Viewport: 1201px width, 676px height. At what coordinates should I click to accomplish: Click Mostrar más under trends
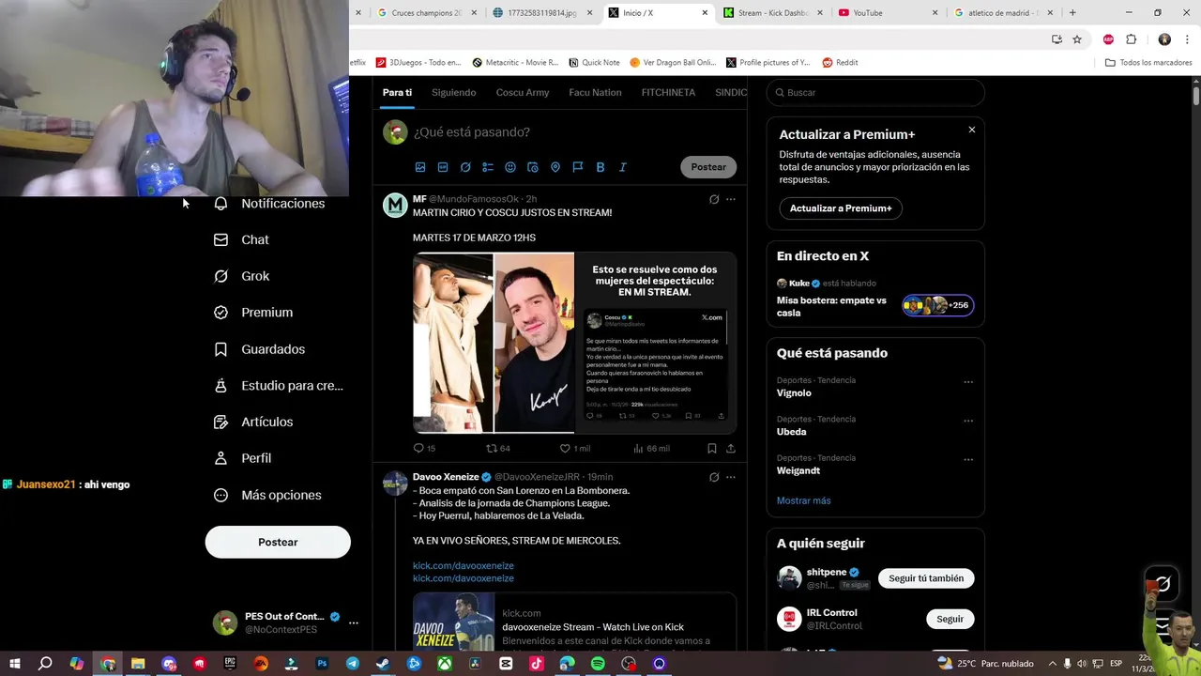[803, 500]
